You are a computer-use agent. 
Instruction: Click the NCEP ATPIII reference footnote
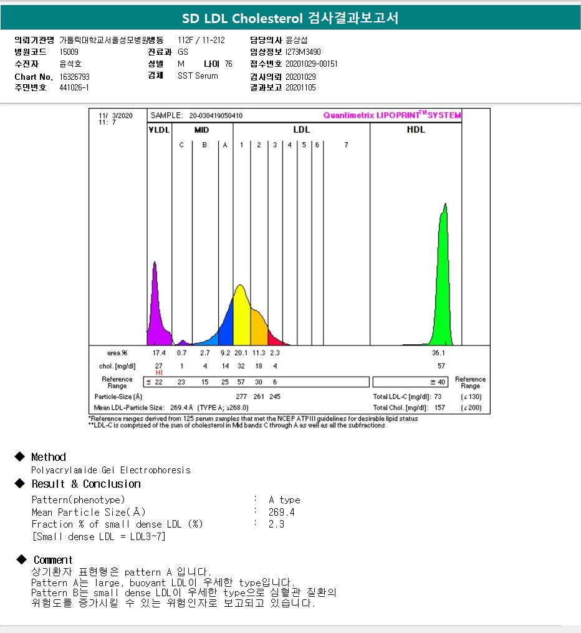click(253, 418)
